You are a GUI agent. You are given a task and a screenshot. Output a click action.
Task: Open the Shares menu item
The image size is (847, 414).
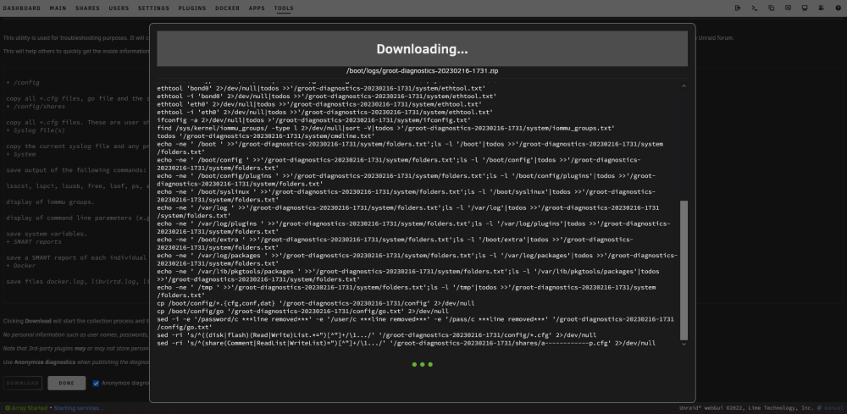[87, 8]
